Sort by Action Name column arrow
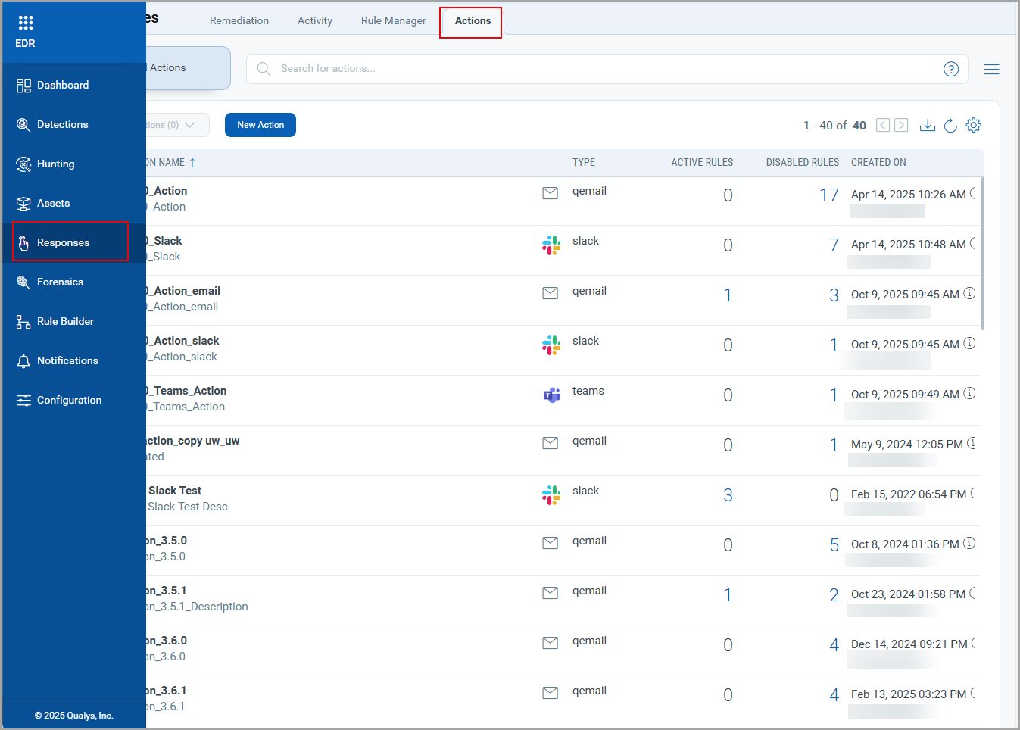Viewport: 1020px width, 730px height. click(x=192, y=163)
